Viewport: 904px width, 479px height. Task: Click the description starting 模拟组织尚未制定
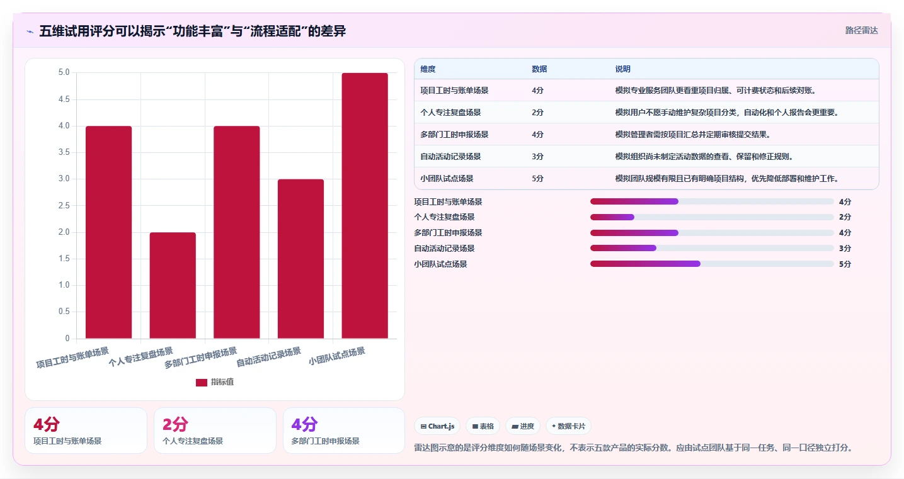pos(704,157)
